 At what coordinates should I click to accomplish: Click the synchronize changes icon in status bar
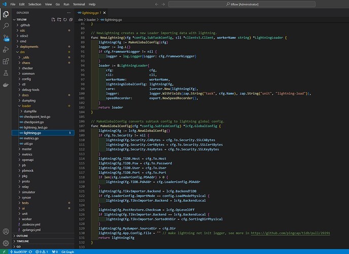[30, 252]
